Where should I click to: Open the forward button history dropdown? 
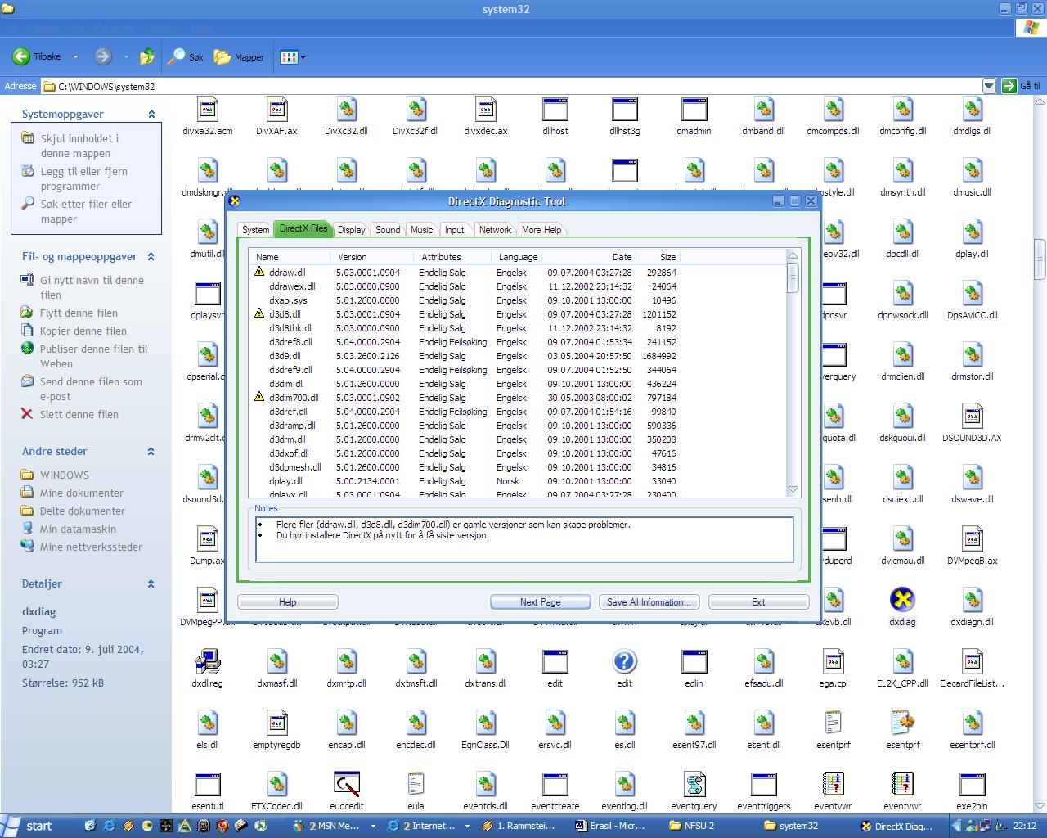coord(126,57)
